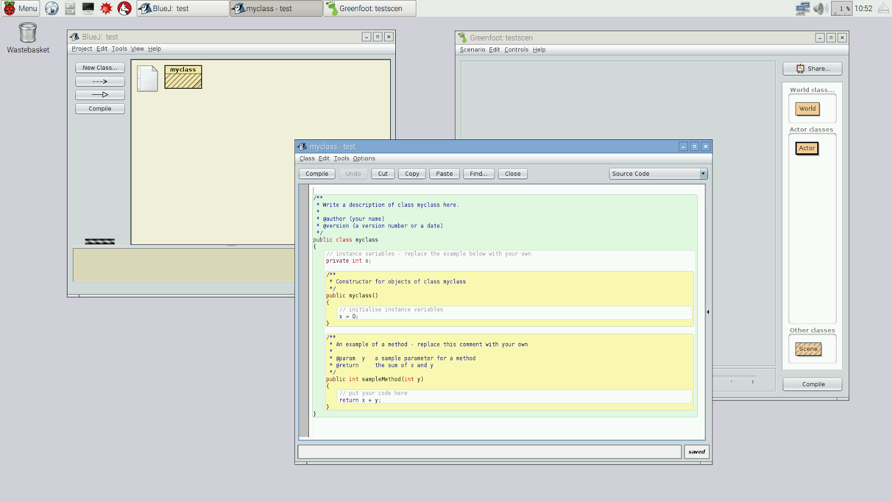Click the volume speaker tray icon
This screenshot has width=892, height=502.
(820, 8)
